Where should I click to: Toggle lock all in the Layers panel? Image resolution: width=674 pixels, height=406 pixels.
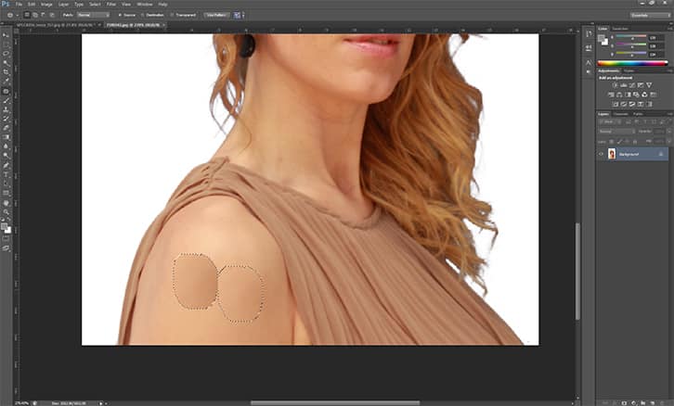[x=635, y=141]
